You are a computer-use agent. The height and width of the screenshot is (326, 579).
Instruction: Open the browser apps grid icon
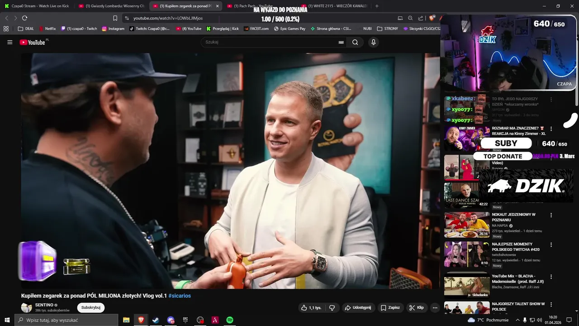click(x=6, y=29)
